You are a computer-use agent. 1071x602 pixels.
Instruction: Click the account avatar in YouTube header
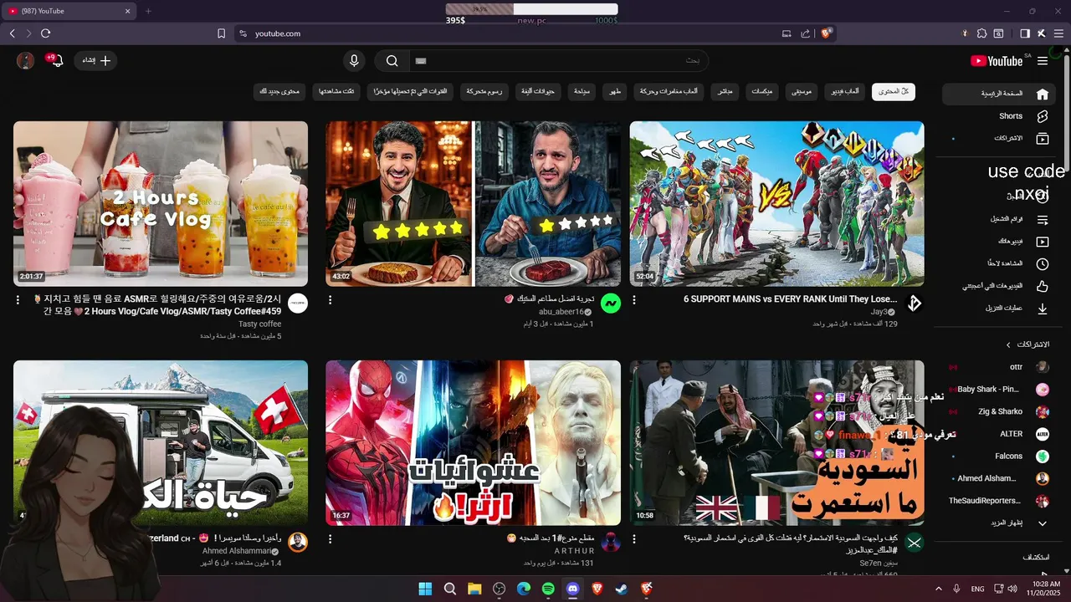pyautogui.click(x=25, y=61)
